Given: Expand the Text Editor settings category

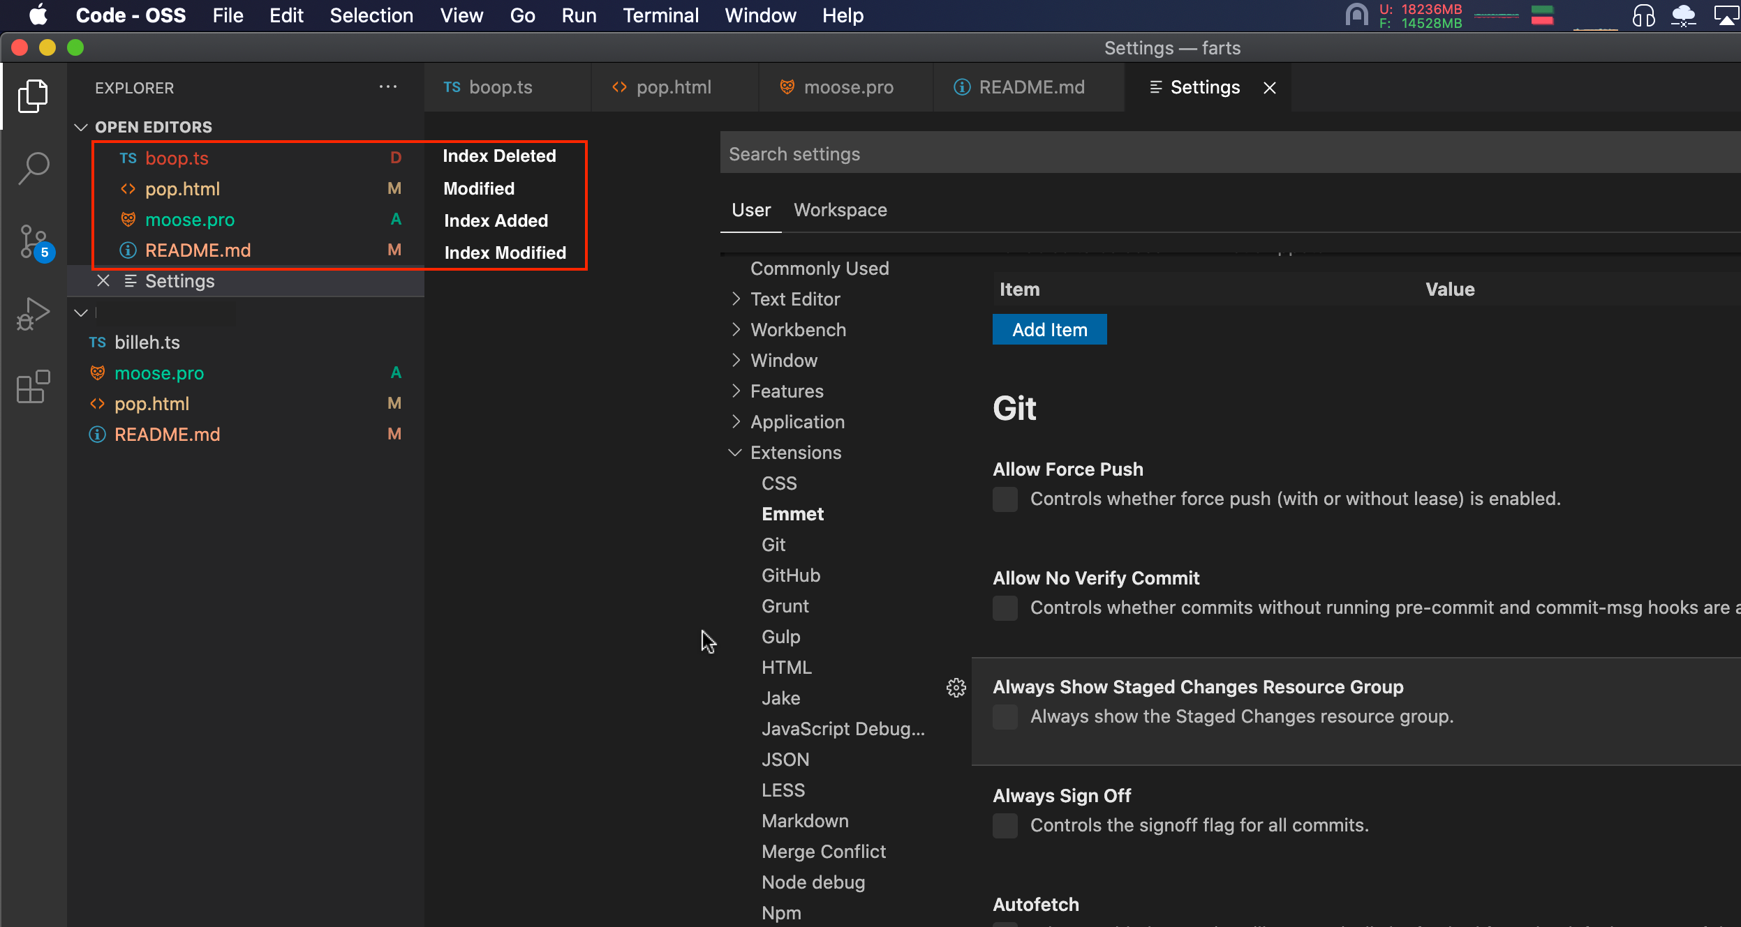Looking at the screenshot, I should (x=736, y=299).
